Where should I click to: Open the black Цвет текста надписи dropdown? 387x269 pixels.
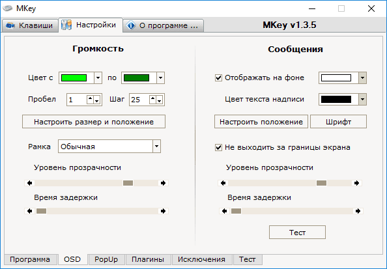click(362, 100)
